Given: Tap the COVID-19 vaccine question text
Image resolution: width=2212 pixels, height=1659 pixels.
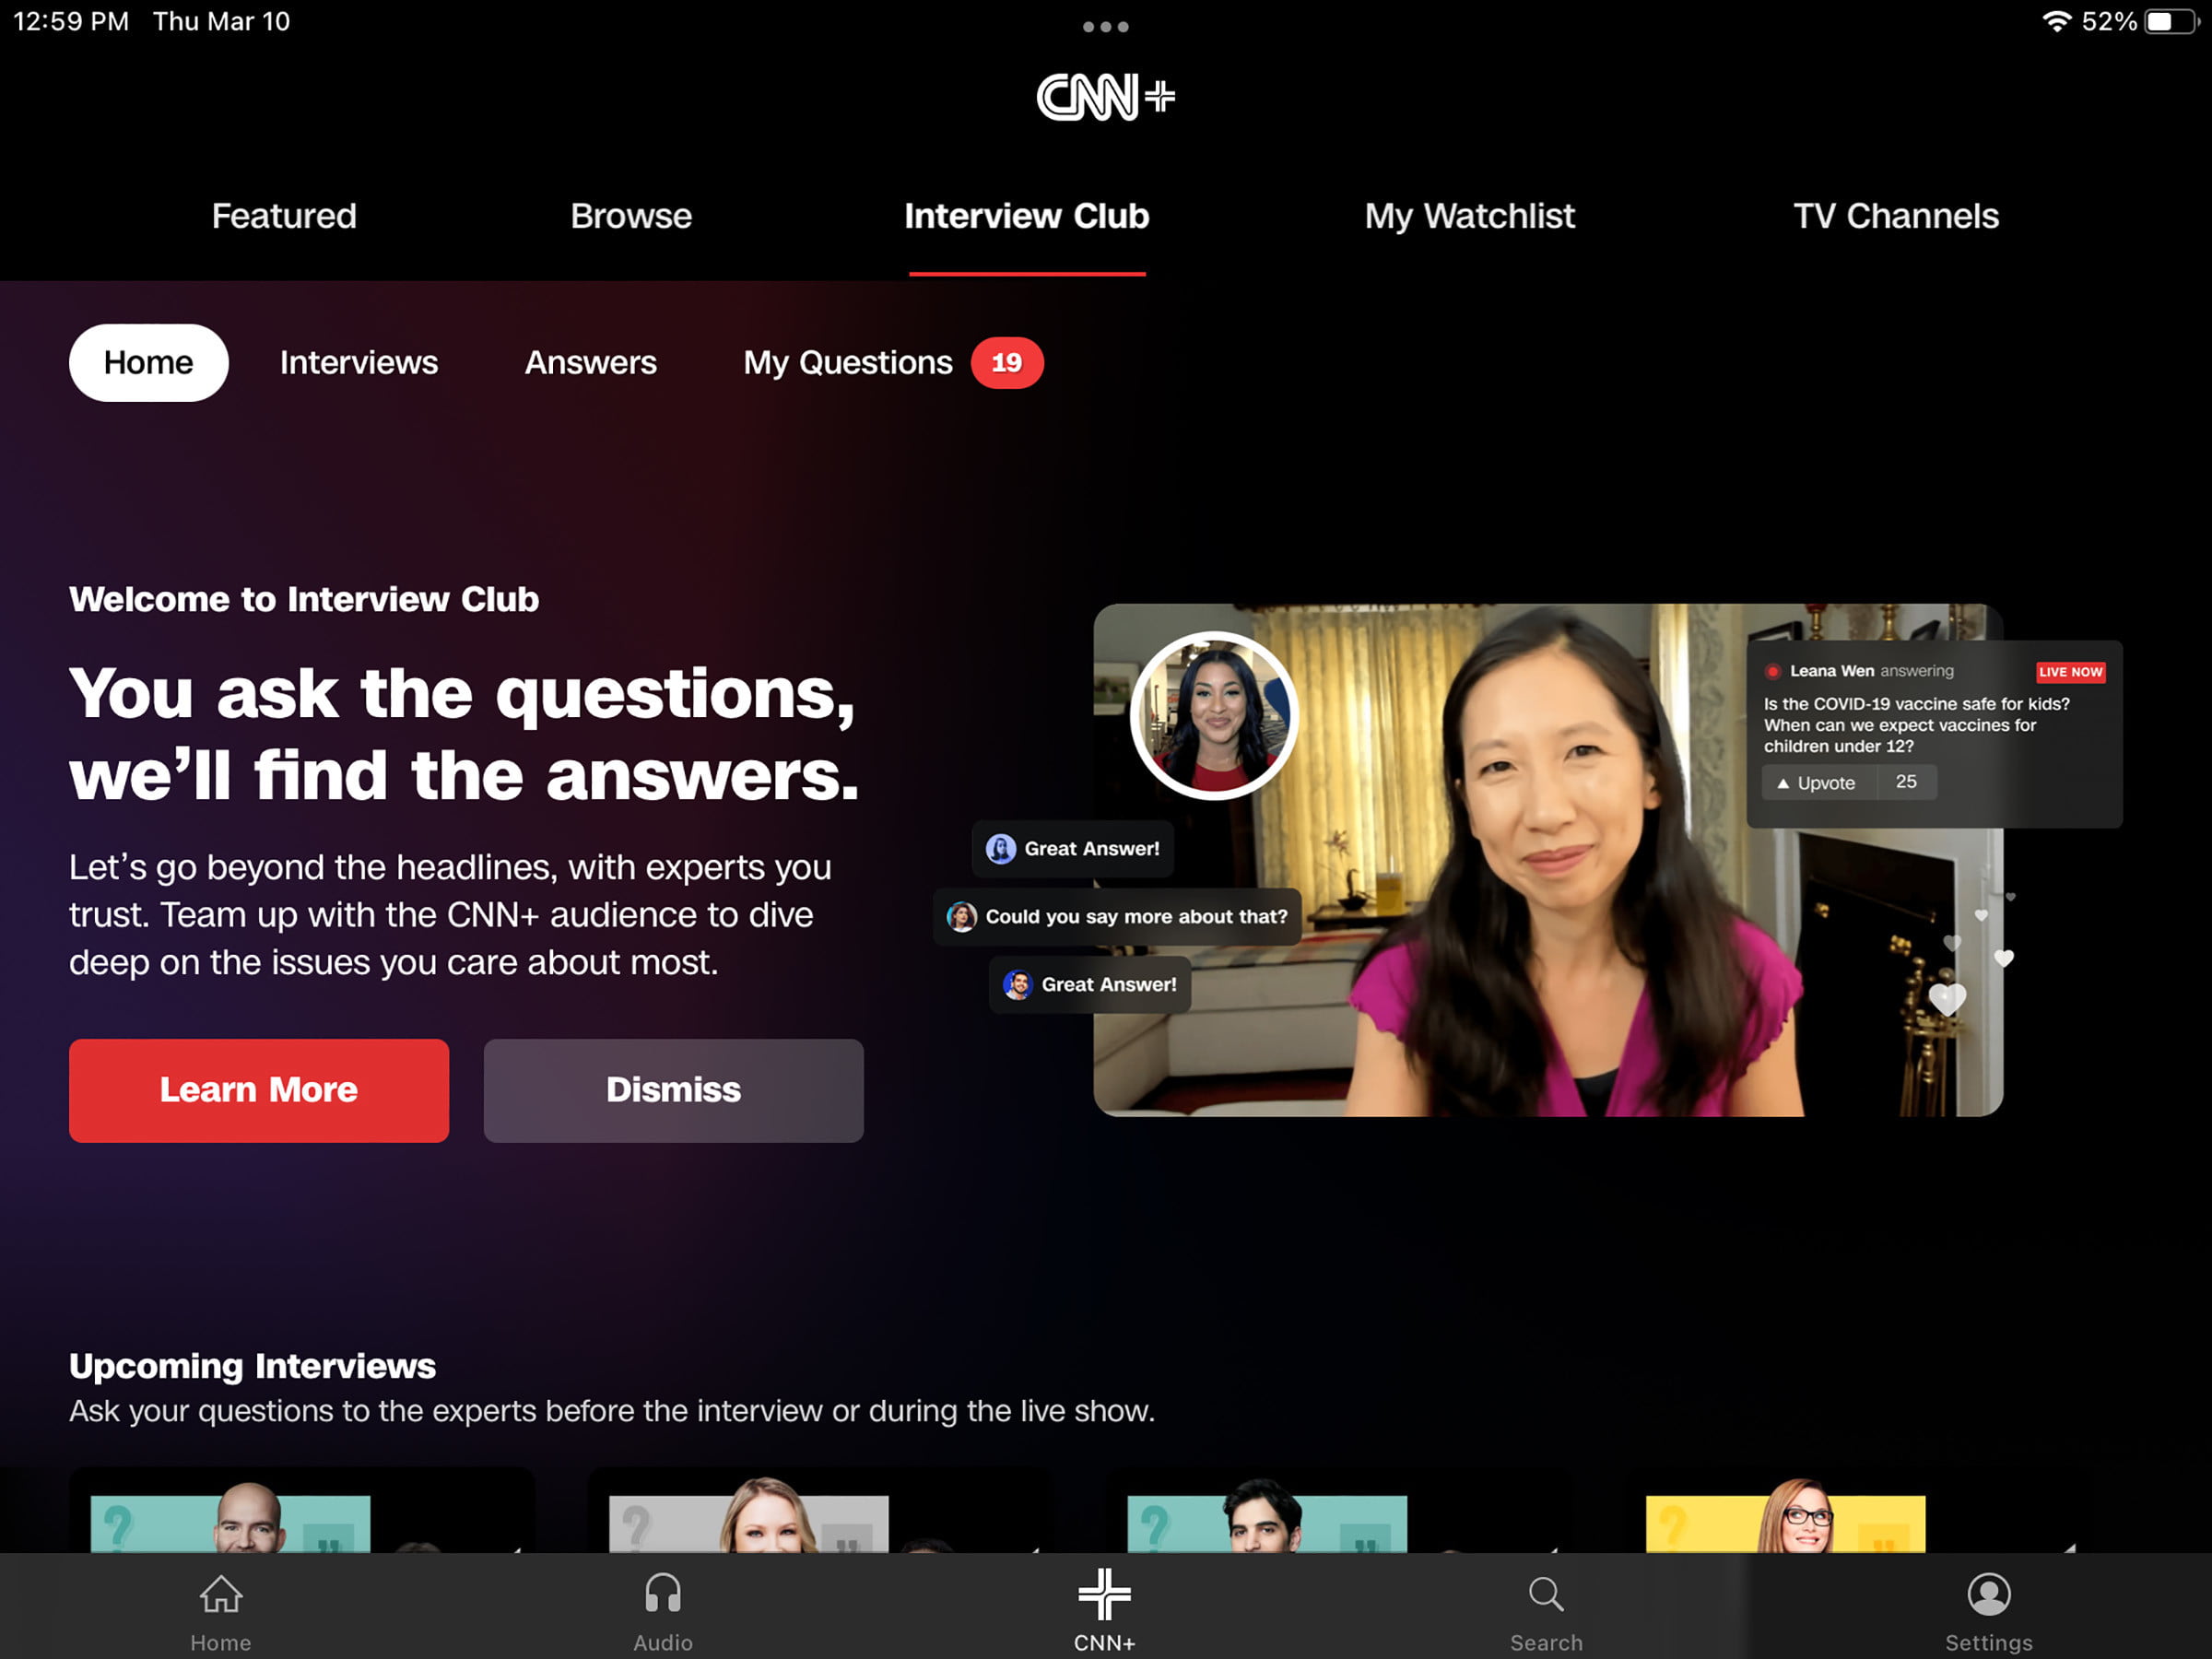Looking at the screenshot, I should 1915,725.
